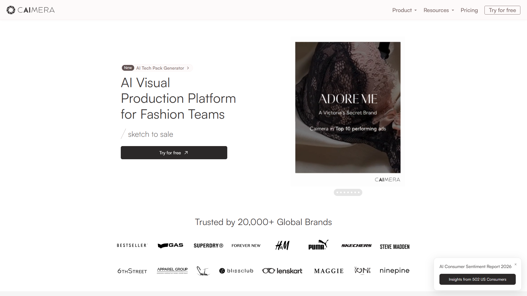The width and height of the screenshot is (527, 296).
Task: Click the GAS brand logo
Action: [170, 245]
